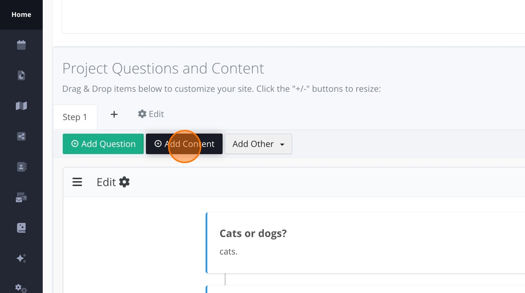Open the contacts address book icon
This screenshot has height=293, width=525.
point(21,167)
